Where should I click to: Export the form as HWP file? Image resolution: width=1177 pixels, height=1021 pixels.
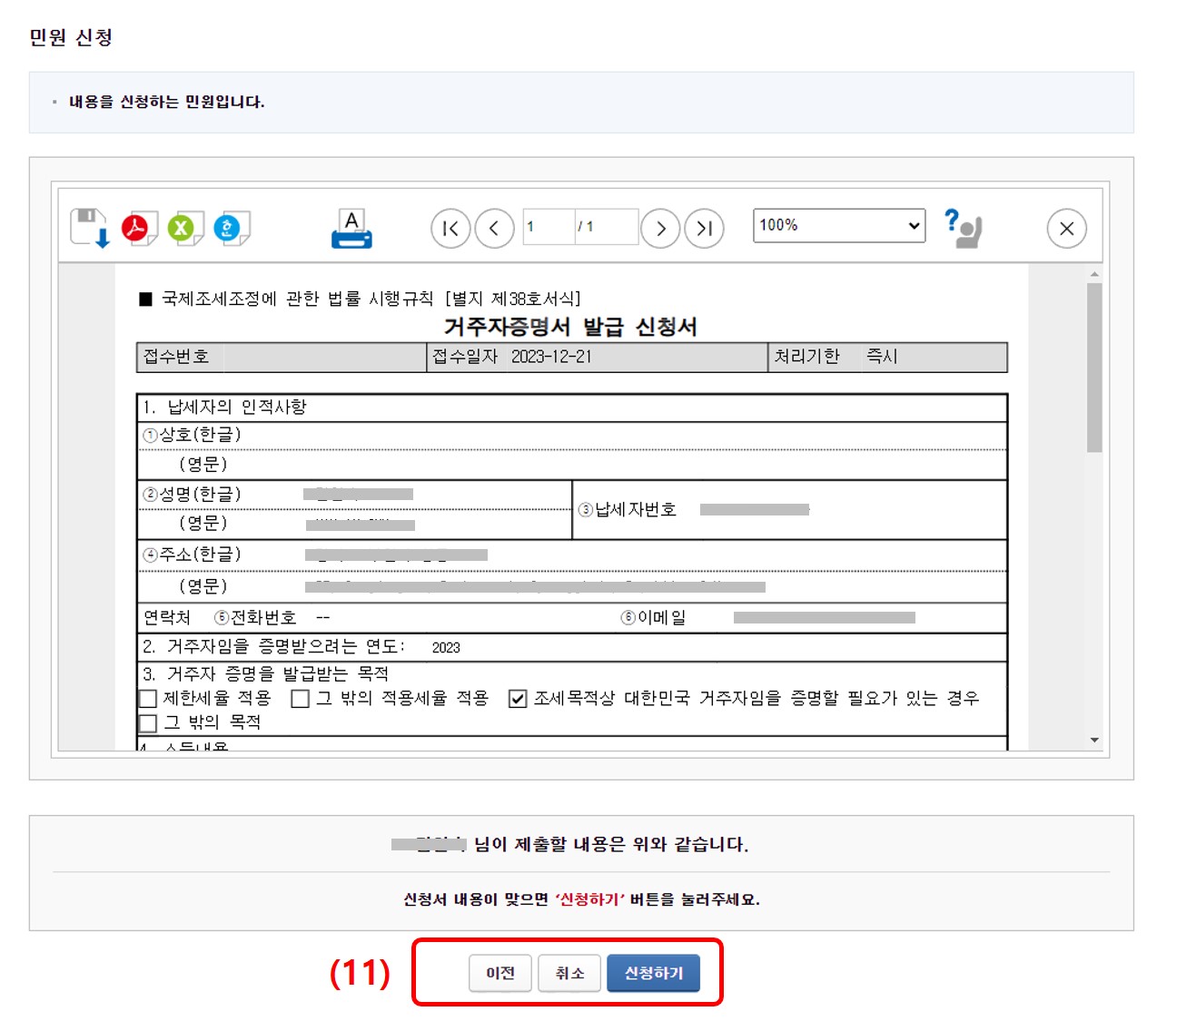[x=229, y=228]
